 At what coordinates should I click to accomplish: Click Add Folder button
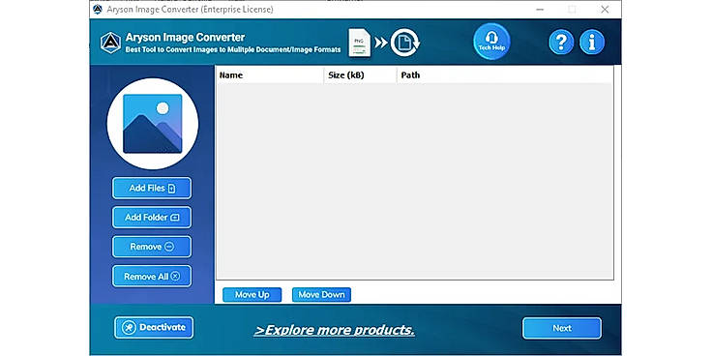coord(152,218)
